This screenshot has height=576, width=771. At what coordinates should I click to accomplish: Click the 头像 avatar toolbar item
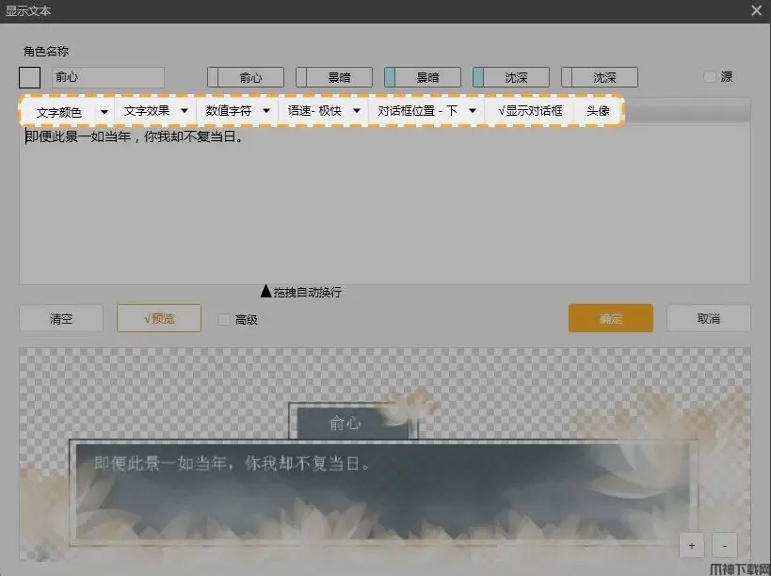pyautogui.click(x=598, y=111)
